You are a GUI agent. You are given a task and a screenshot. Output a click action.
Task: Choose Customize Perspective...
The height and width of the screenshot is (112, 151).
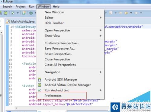[70, 43]
